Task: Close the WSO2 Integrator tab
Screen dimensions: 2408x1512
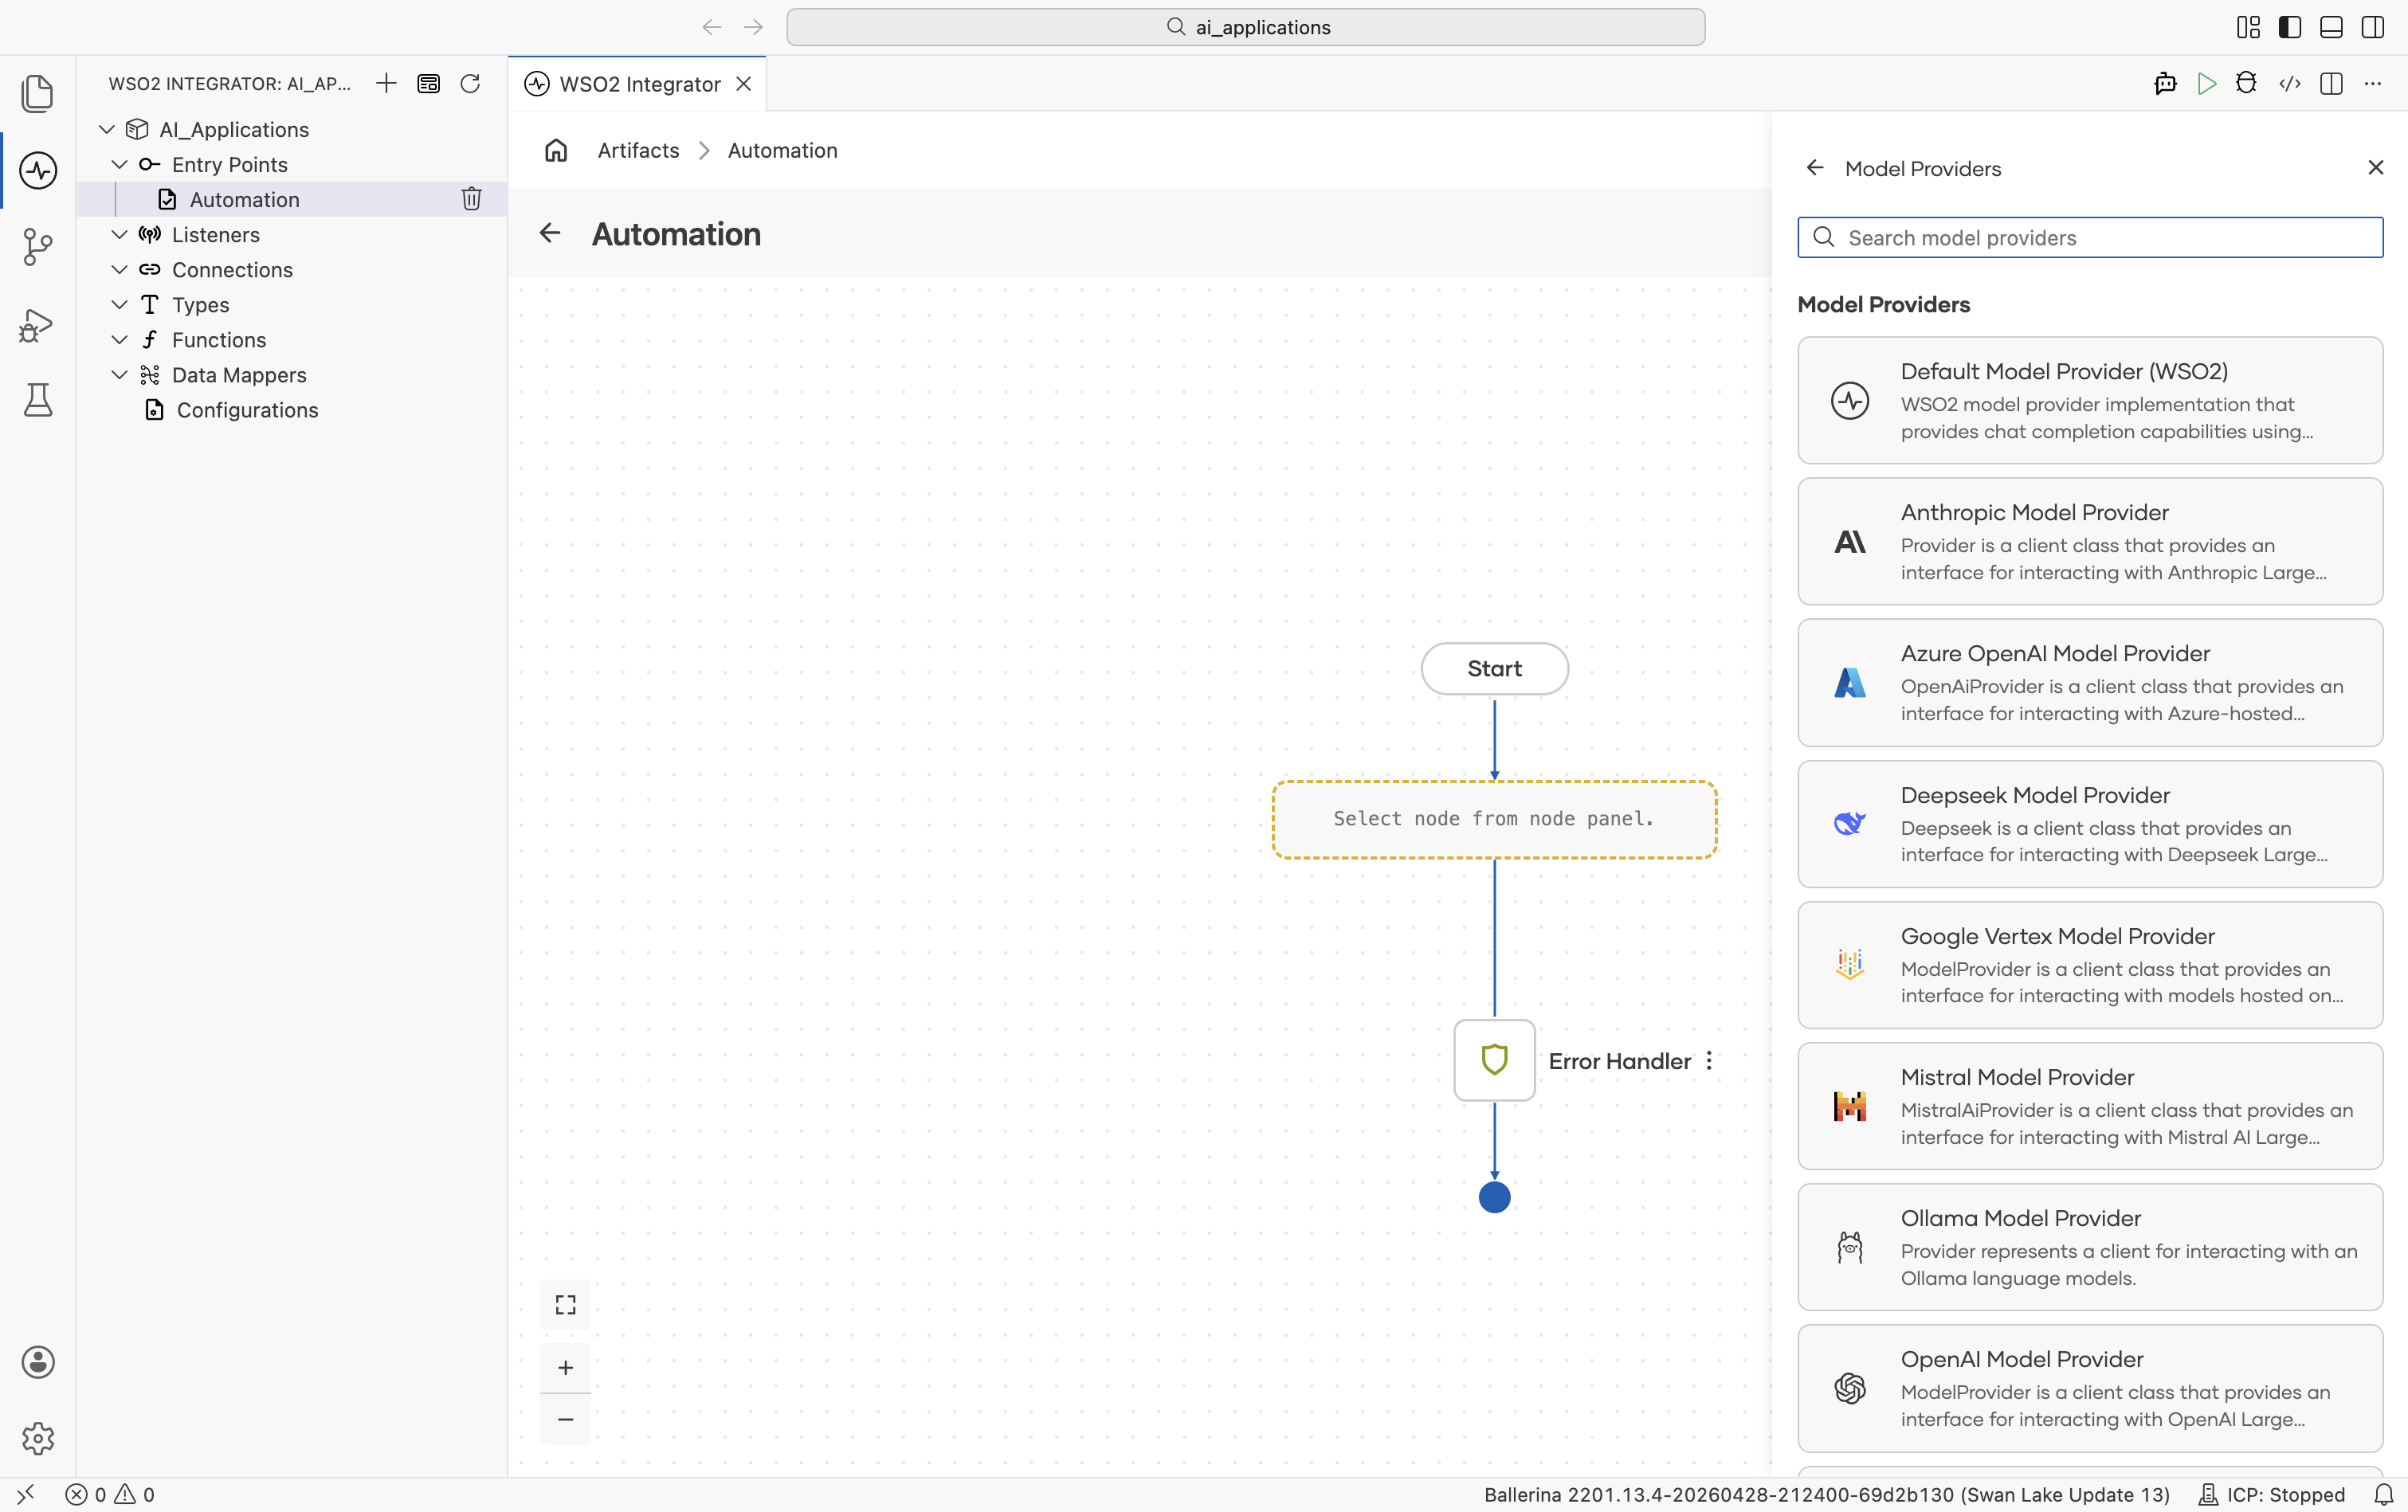Action: click(744, 84)
